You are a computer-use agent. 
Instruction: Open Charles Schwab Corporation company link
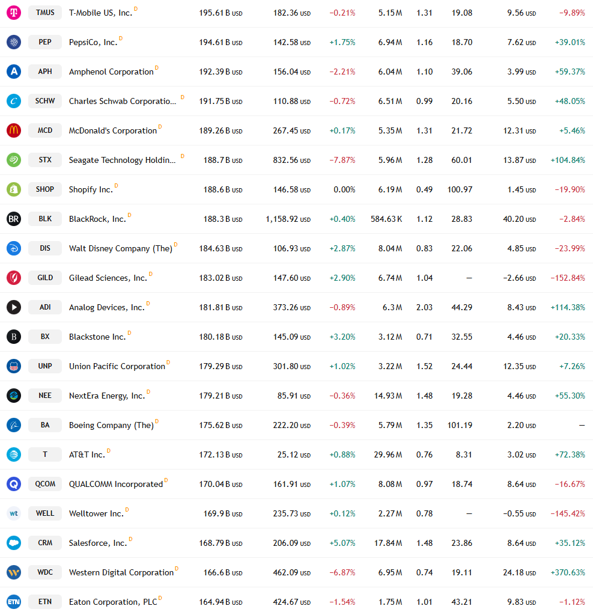point(123,101)
